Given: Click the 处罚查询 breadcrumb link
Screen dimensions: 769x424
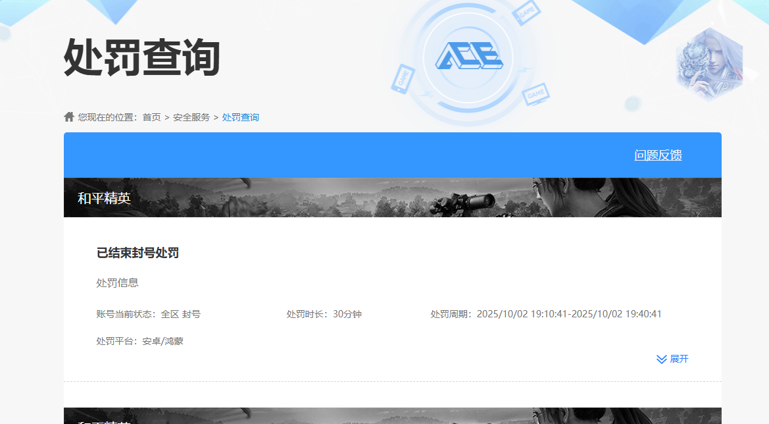Looking at the screenshot, I should [x=240, y=117].
